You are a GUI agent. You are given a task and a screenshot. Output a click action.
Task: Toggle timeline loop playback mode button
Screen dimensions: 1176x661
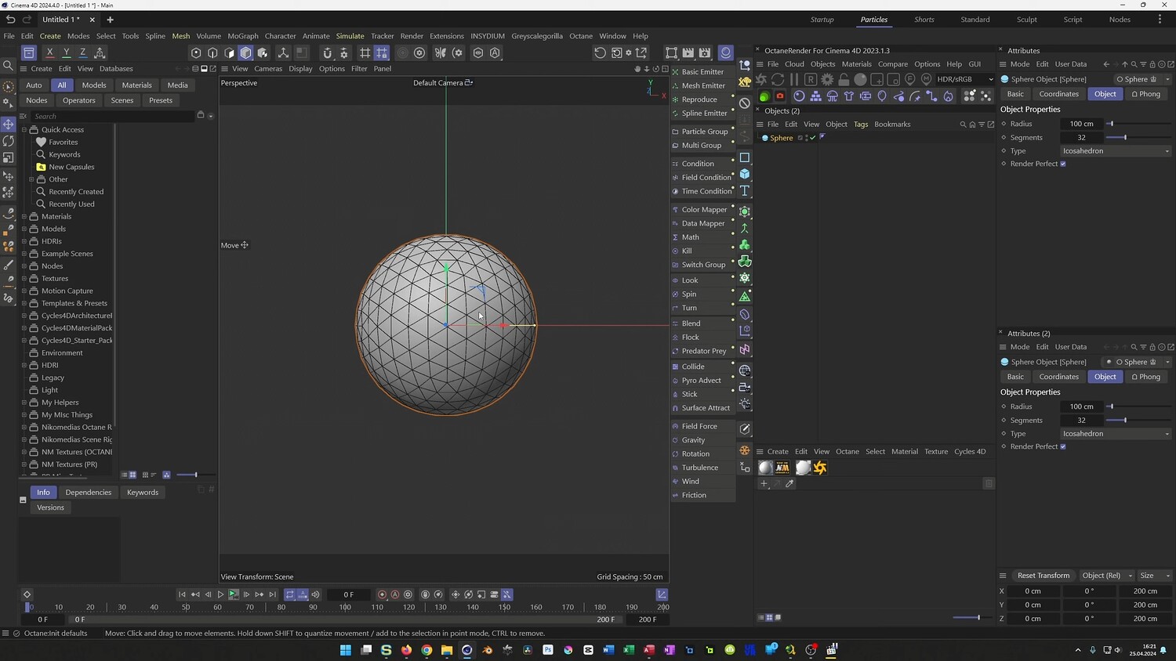pyautogui.click(x=289, y=594)
